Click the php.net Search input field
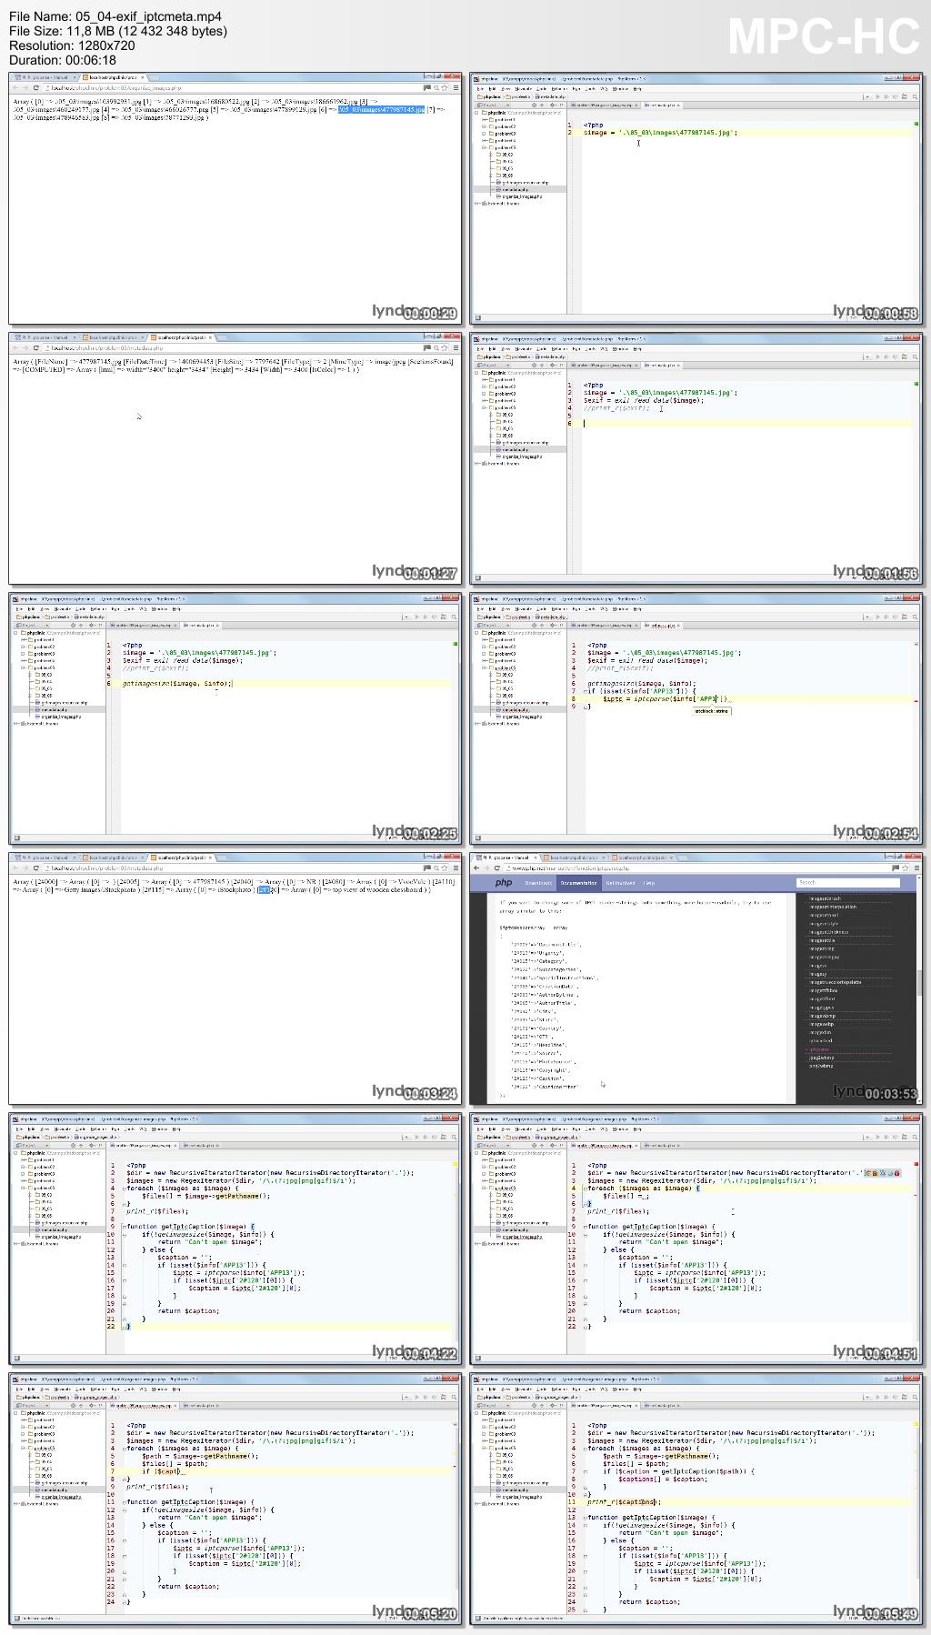 click(846, 883)
